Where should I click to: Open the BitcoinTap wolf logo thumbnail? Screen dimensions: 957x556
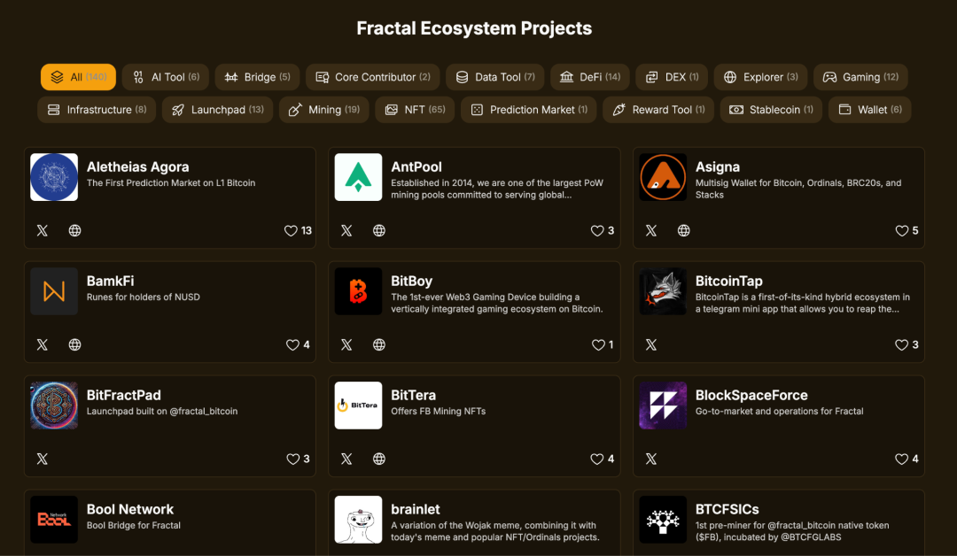[x=663, y=291]
